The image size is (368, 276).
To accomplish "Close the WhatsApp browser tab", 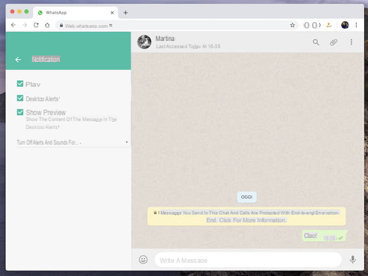I will coord(112,13).
